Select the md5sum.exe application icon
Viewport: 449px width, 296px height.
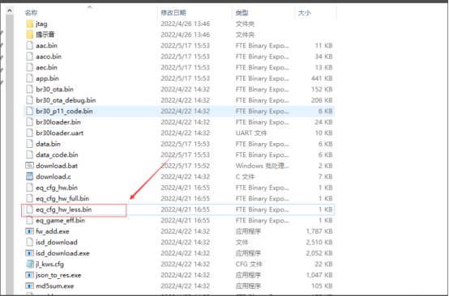tap(29, 286)
